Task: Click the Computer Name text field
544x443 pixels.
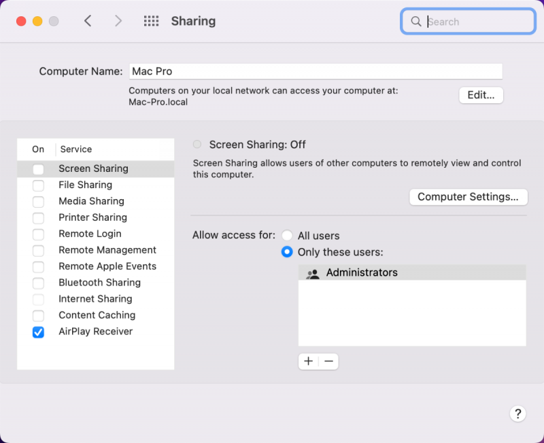Action: pyautogui.click(x=316, y=71)
